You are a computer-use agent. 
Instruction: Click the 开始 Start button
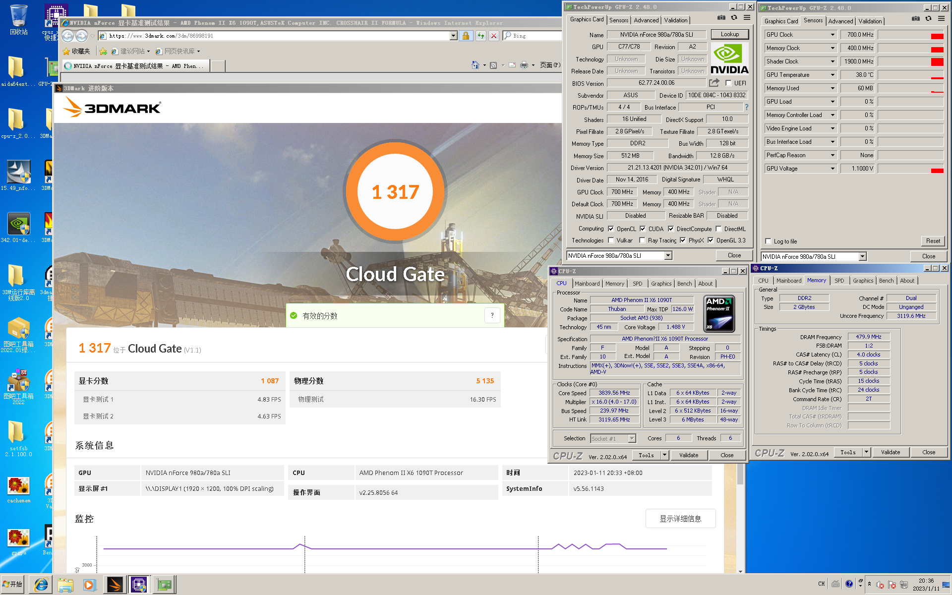12,585
